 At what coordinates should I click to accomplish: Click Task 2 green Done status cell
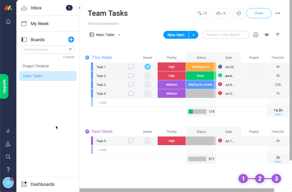tap(200, 76)
